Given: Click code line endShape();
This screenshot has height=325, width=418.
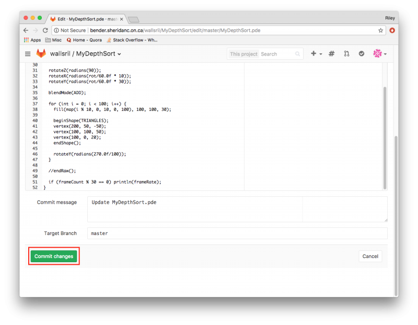Looking at the screenshot, I should pos(67,143).
